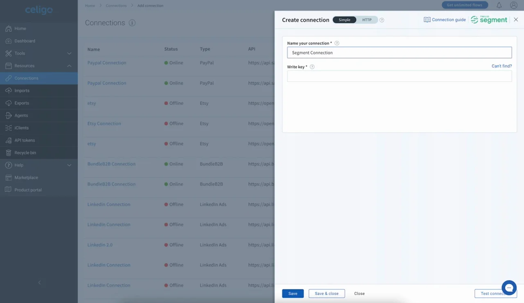Screen dimensions: 524x303
Task: Click the Save button
Action: point(293,294)
